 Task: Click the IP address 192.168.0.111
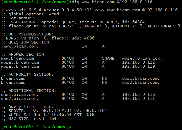click(x=139, y=98)
